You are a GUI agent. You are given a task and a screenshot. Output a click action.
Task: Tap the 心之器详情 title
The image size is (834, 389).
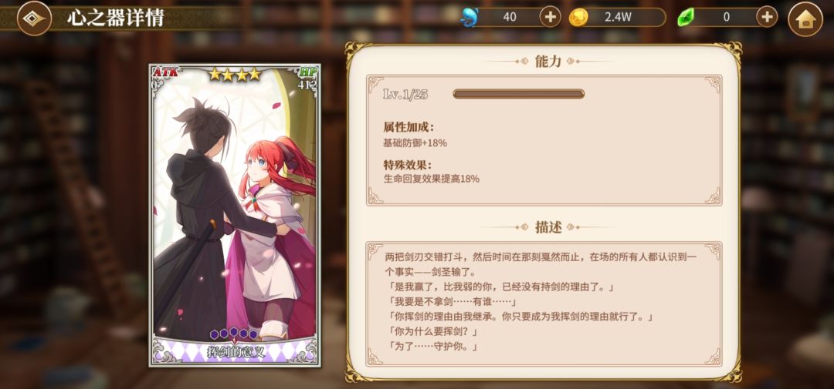115,18
